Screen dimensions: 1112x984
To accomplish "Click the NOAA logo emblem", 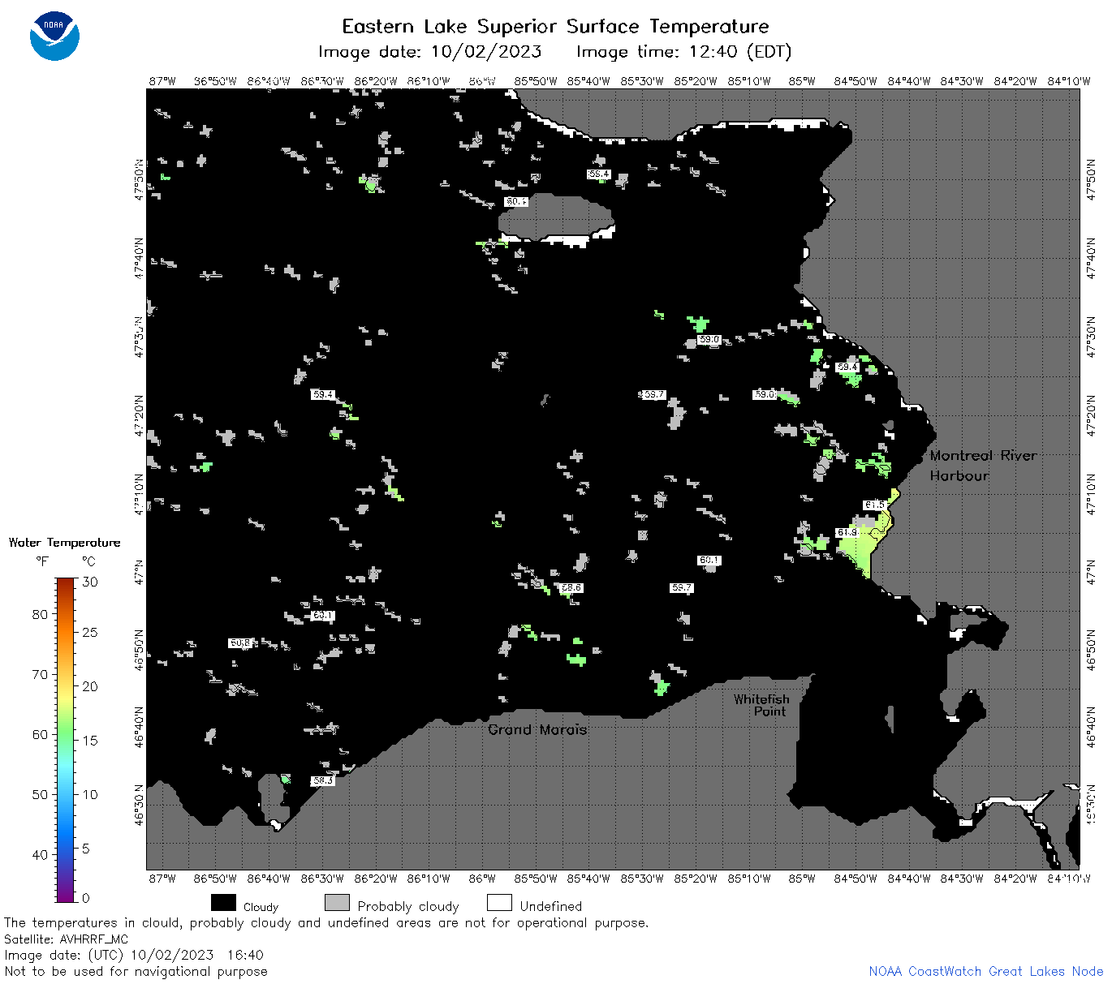I will (54, 36).
